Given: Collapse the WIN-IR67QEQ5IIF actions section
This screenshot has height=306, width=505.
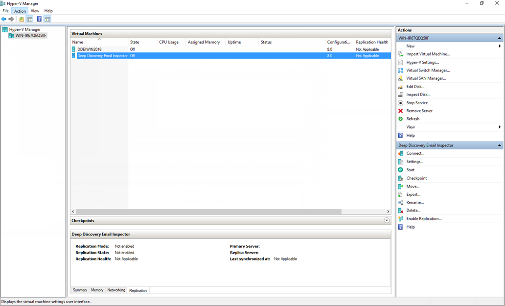Looking at the screenshot, I should coord(500,38).
